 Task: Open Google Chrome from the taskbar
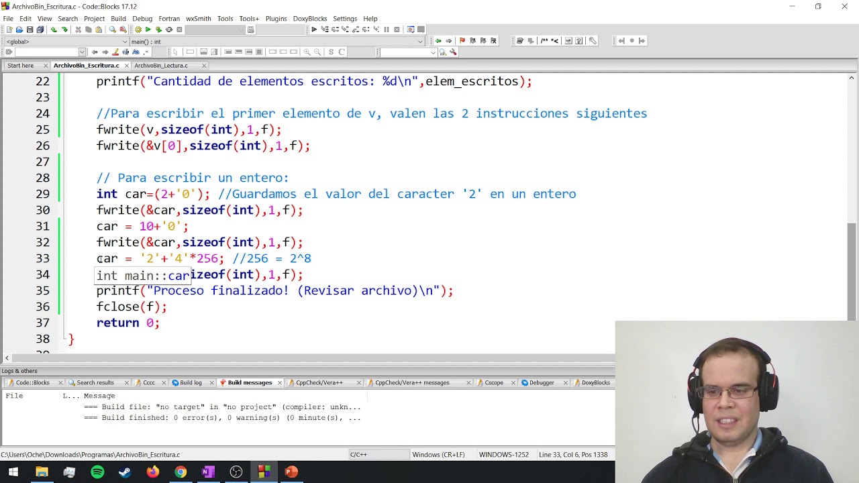tap(181, 472)
